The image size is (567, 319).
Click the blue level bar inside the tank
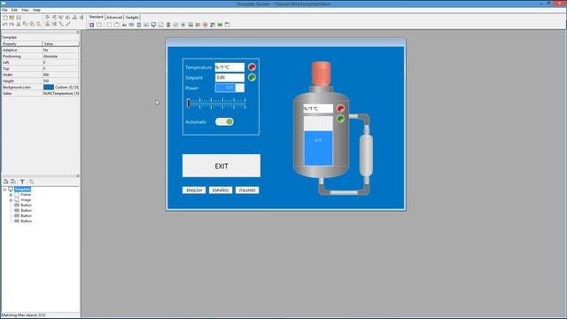[318, 148]
